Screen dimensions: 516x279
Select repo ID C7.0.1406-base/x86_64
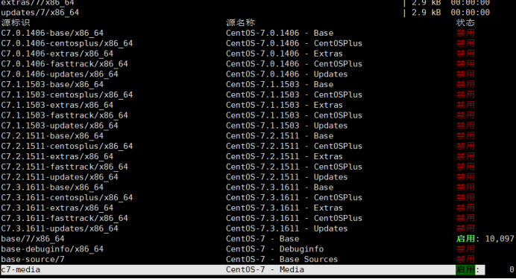[x=52, y=33]
